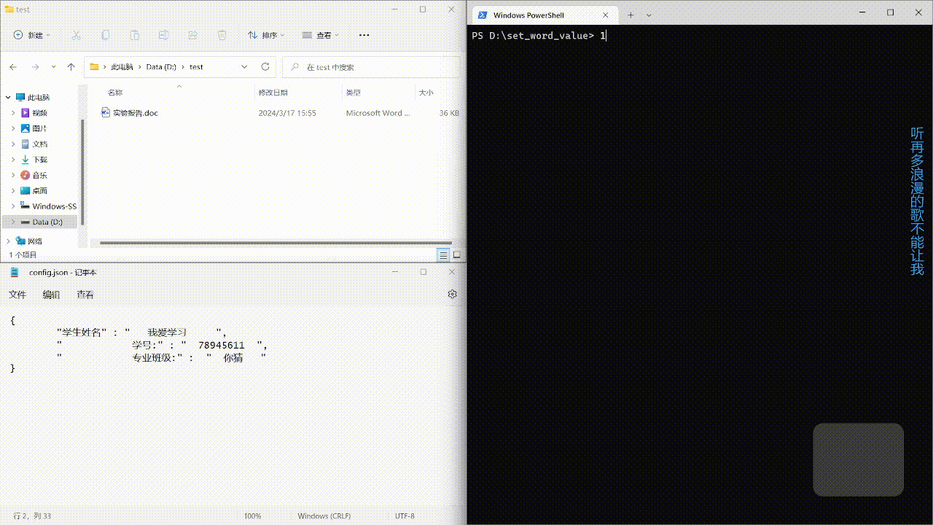Open Notepad settings gear icon
Screen dimensions: 933x525
(x=452, y=295)
